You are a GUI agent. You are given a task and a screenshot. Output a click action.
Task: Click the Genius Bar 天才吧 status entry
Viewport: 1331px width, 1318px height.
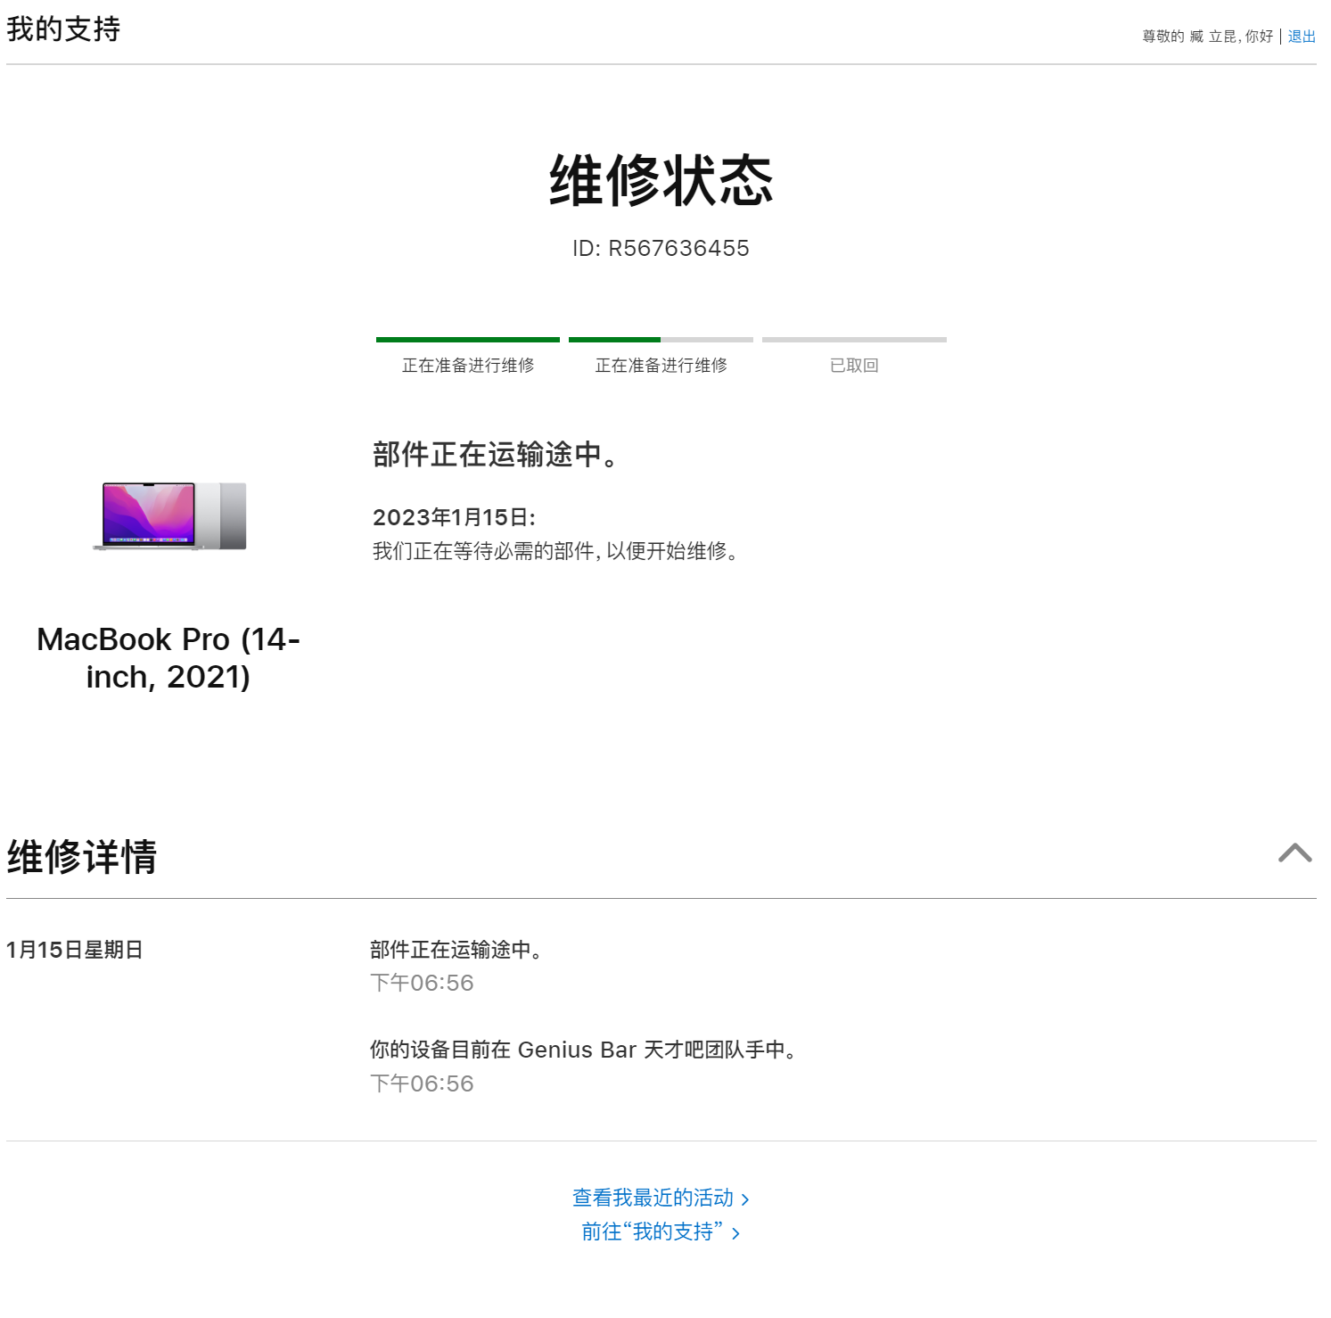coord(583,1050)
